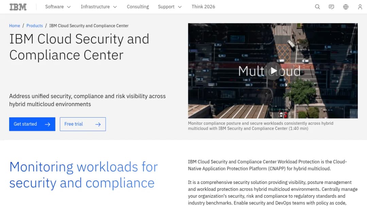Click the paragraph starting 'Address unified security'
This screenshot has height=206, width=367.
click(x=87, y=100)
